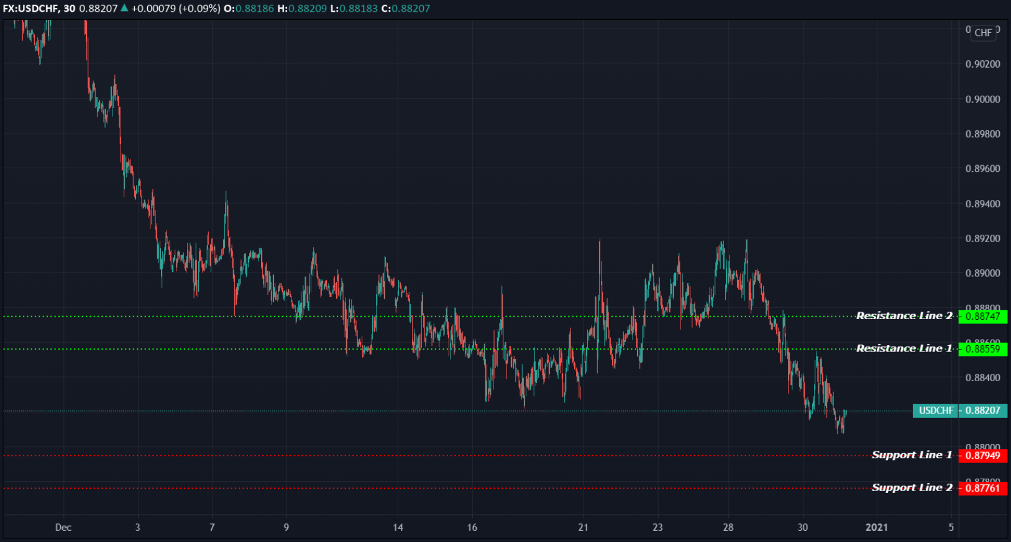The image size is (1011, 542).
Task: Click the teal 0.88207 last price tag
Action: click(x=983, y=410)
